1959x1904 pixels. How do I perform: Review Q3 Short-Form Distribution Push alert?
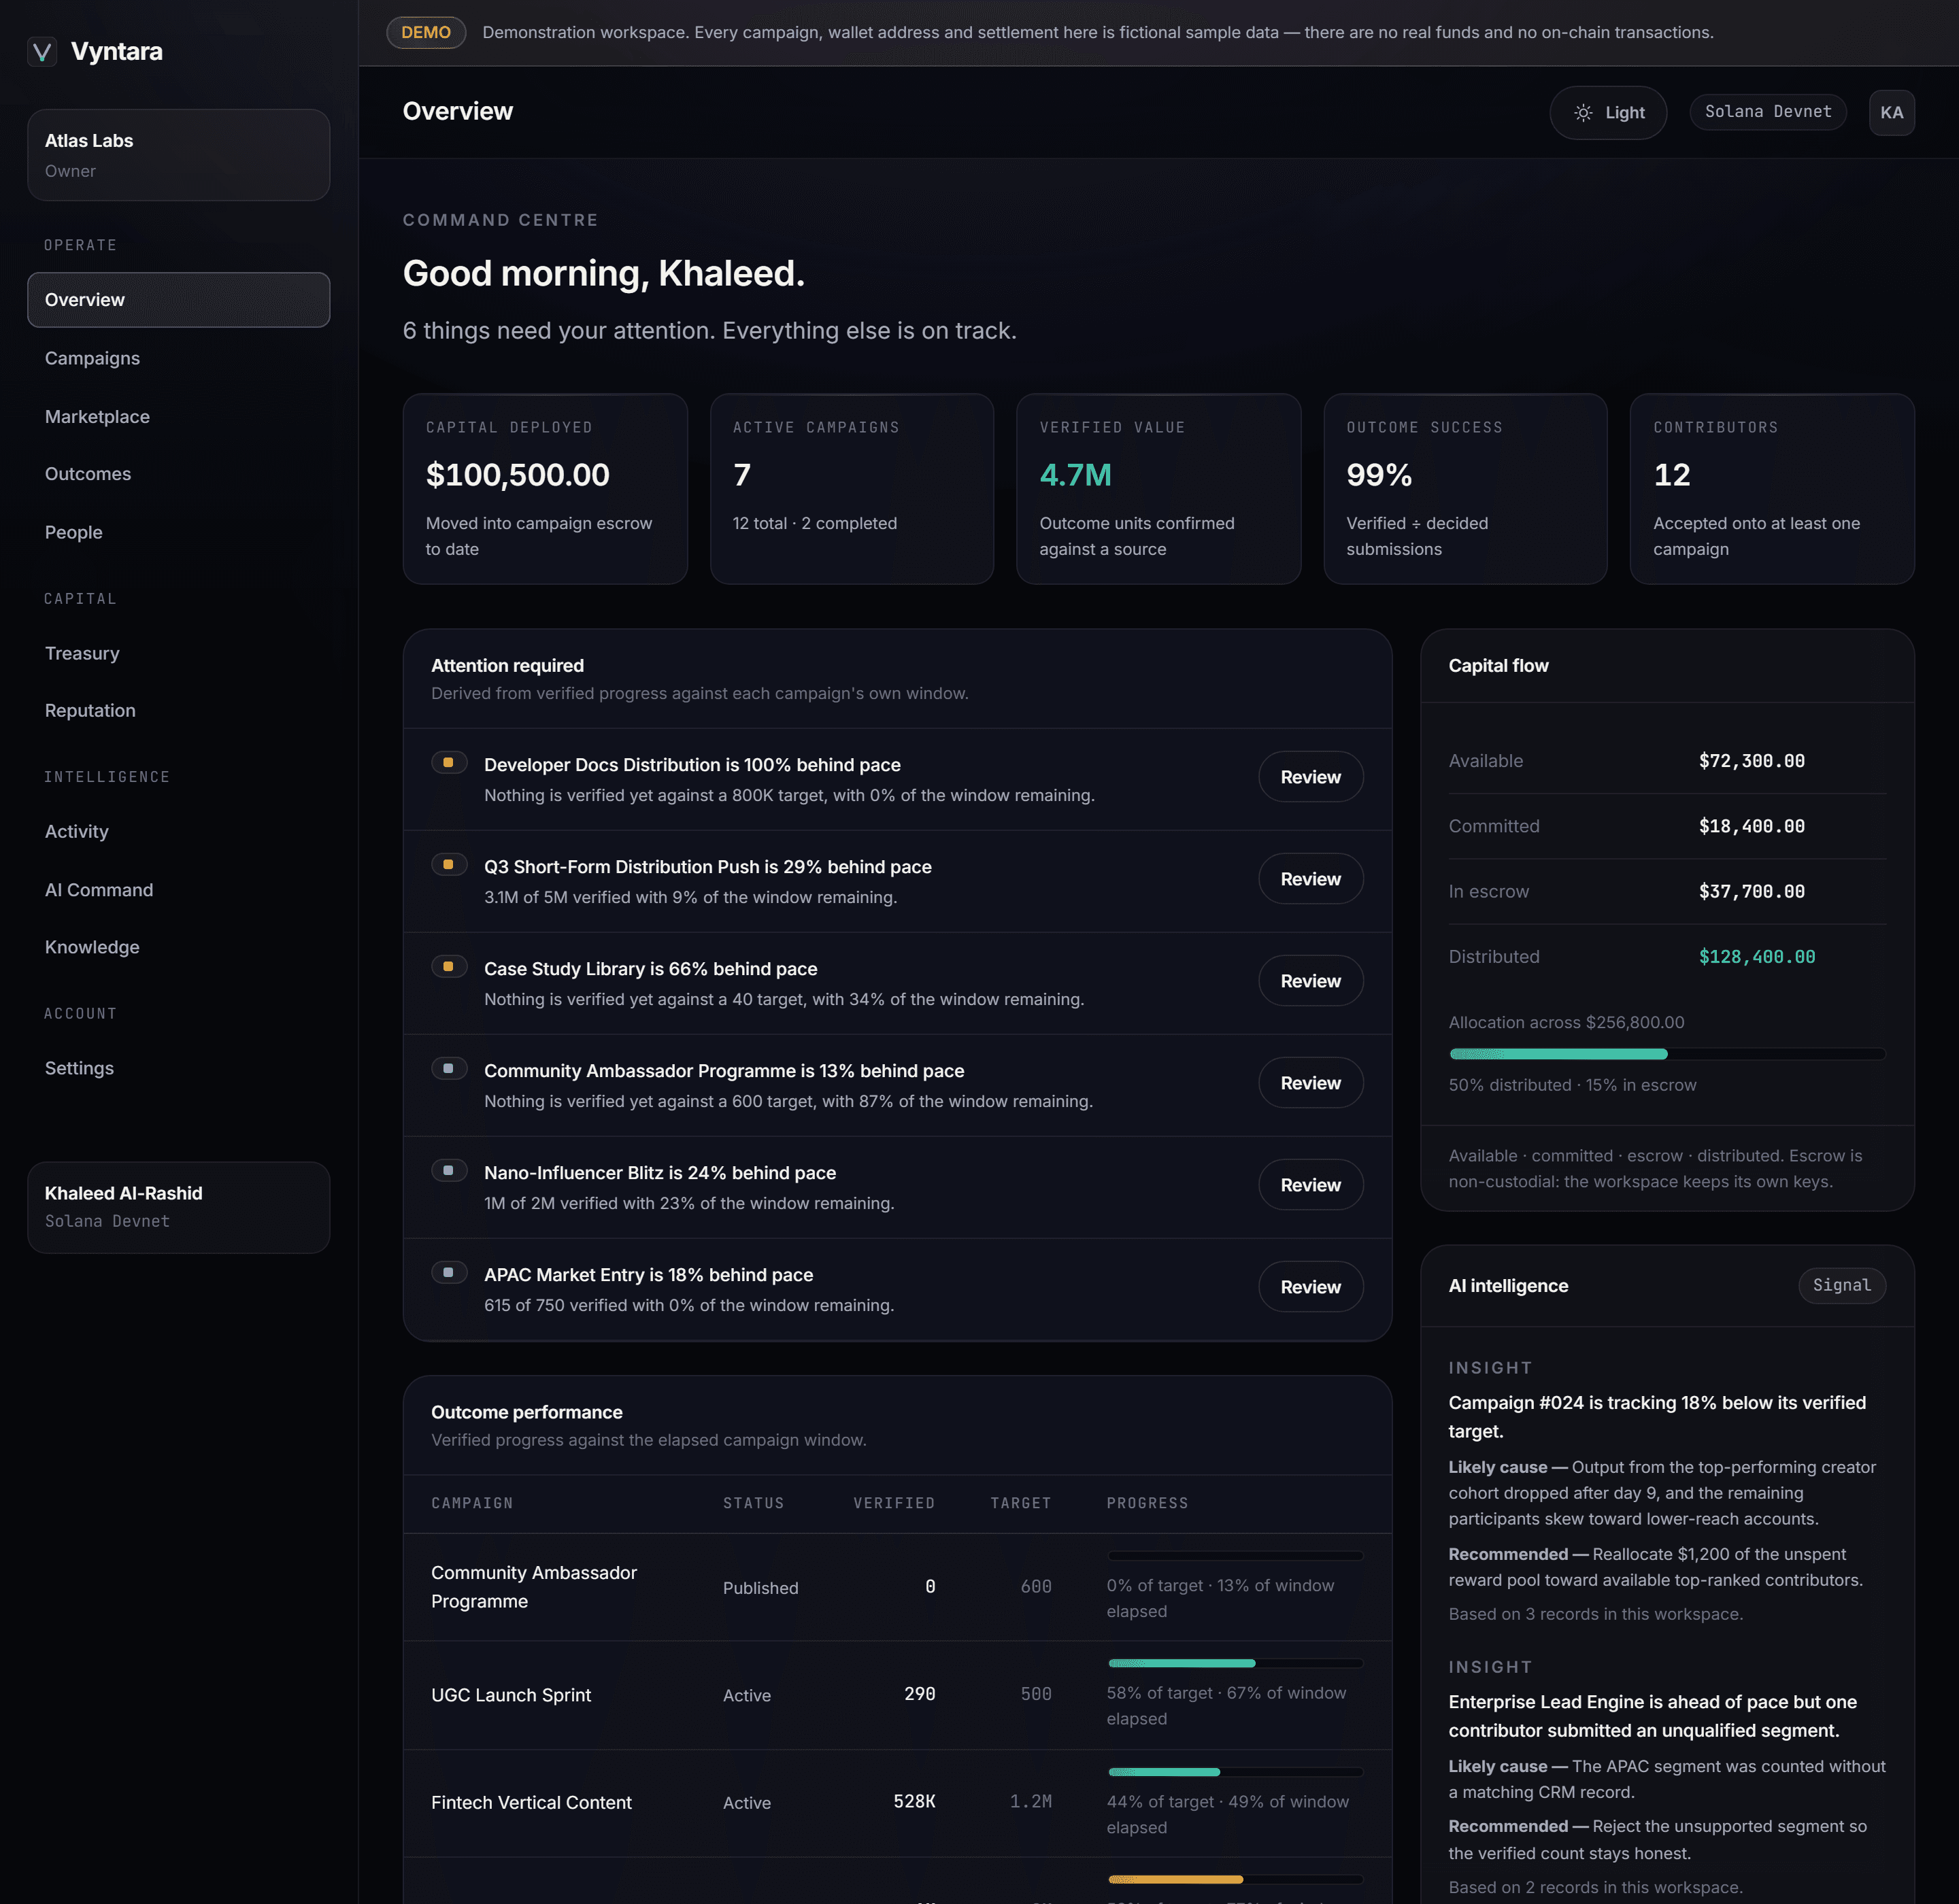coord(1311,879)
